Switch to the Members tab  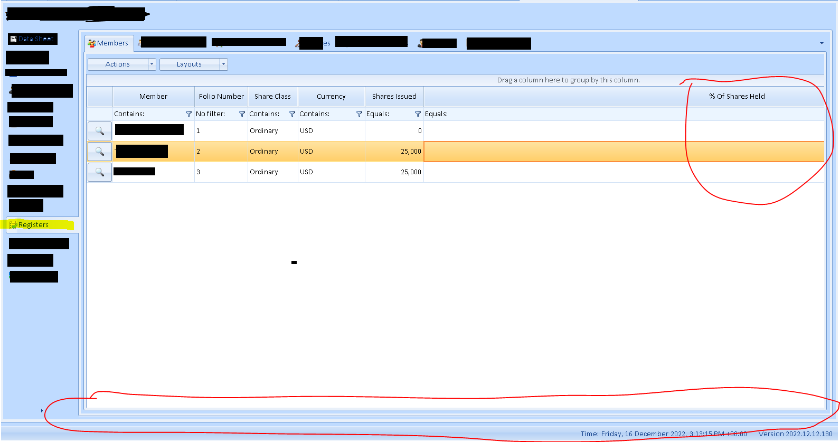click(x=109, y=43)
